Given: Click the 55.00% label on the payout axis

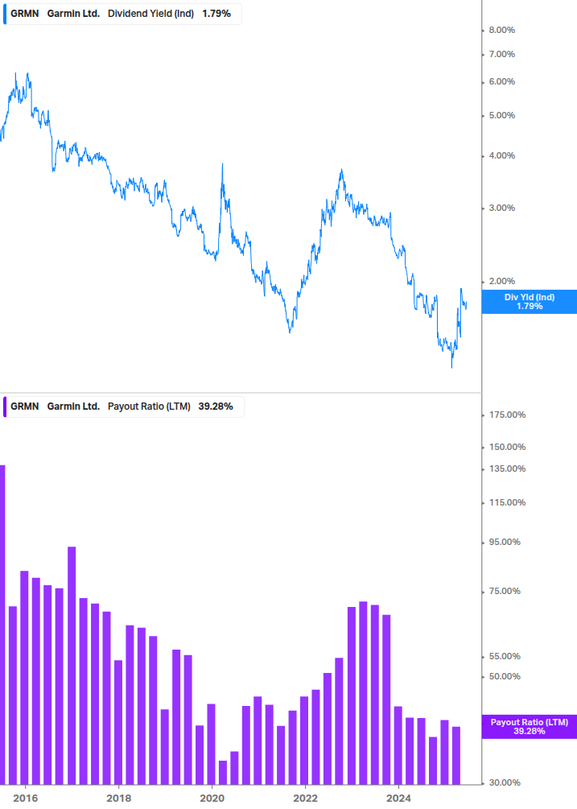Looking at the screenshot, I should pos(505,657).
